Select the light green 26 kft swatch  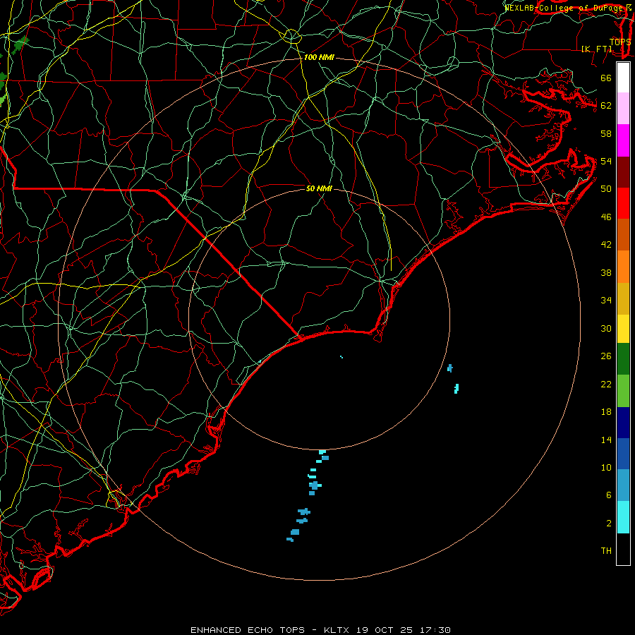tap(623, 391)
